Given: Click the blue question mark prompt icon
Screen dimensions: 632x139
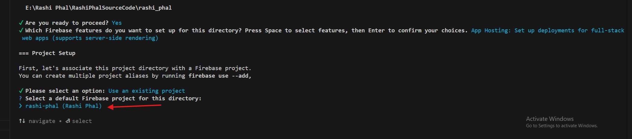Looking at the screenshot, I should [21, 99].
